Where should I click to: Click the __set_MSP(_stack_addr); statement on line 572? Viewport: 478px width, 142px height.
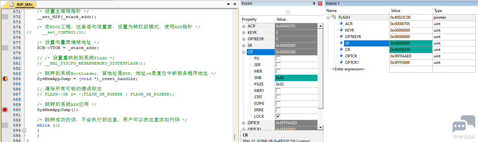click(x=66, y=17)
